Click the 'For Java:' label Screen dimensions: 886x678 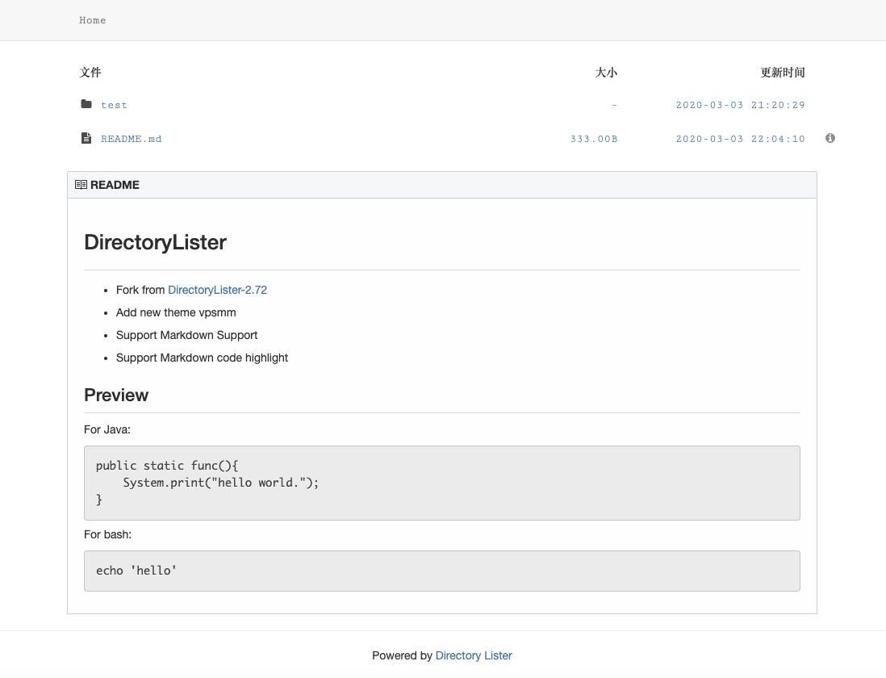click(x=107, y=429)
